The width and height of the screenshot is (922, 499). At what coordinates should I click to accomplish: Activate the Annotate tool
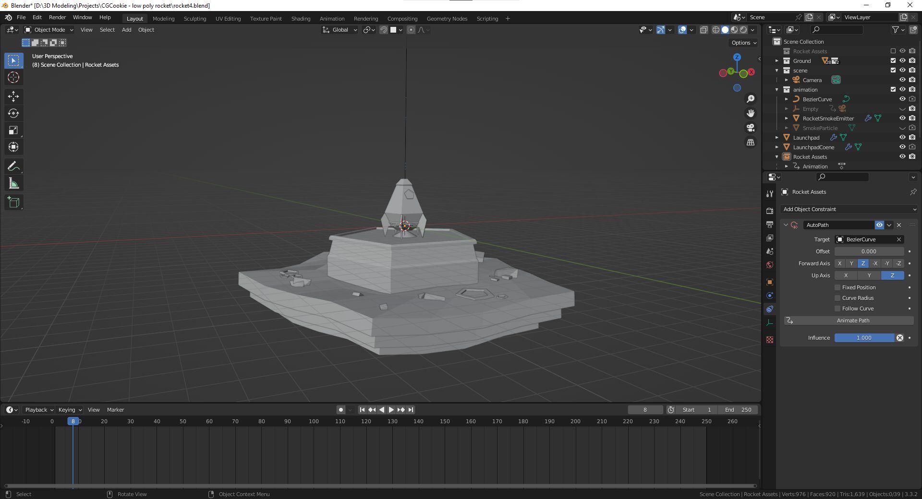click(x=13, y=166)
